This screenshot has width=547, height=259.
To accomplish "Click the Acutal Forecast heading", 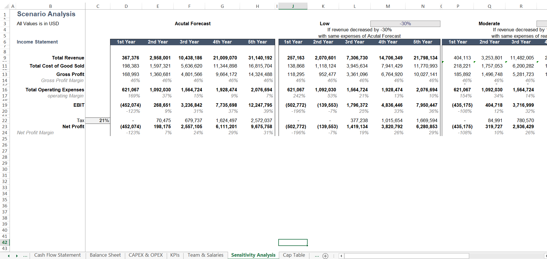I will click(193, 23).
